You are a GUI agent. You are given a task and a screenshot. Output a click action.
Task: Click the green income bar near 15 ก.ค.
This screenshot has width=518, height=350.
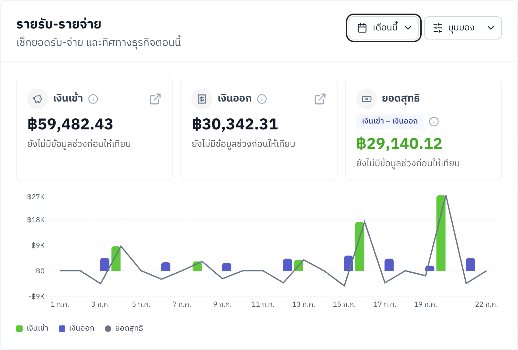click(360, 246)
